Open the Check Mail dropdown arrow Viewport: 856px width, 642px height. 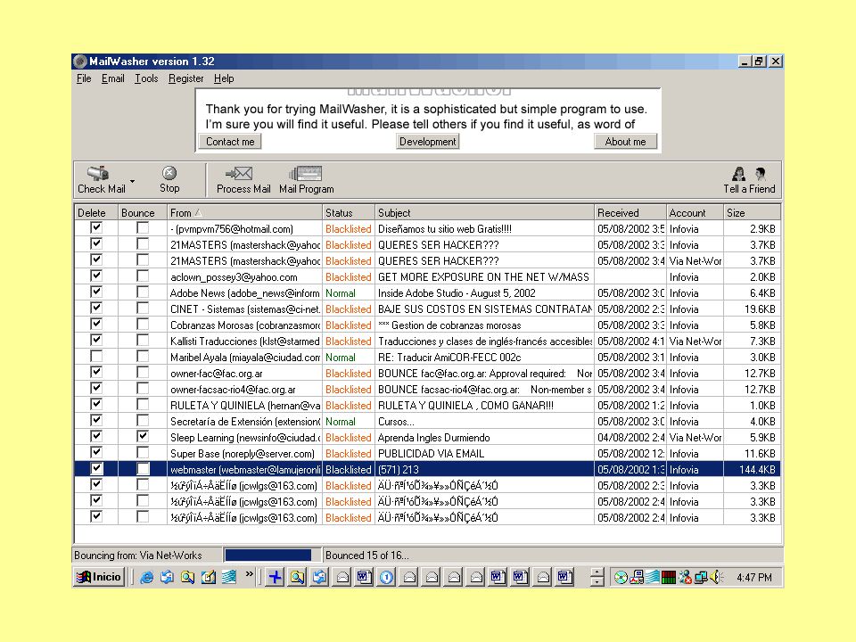coord(132,181)
